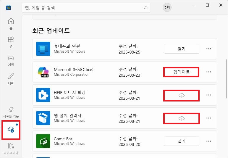
Task: Click the 2026-08-23 modified date
Action: click(129, 75)
